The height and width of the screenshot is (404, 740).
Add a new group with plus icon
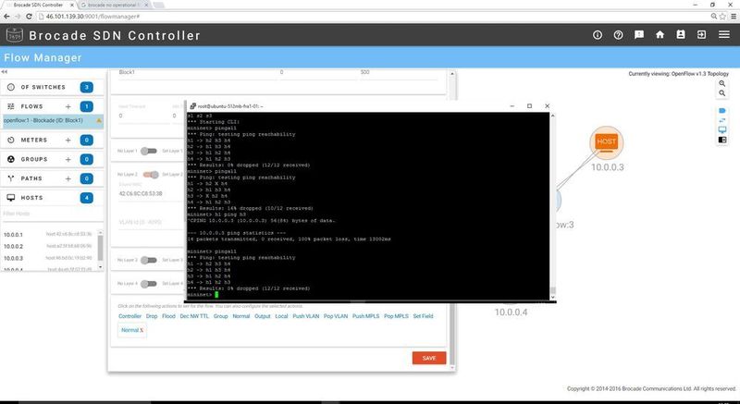coord(68,159)
